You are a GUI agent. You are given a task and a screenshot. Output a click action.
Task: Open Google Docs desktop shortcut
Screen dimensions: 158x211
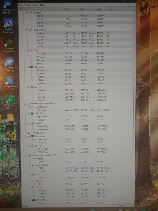[10, 82]
